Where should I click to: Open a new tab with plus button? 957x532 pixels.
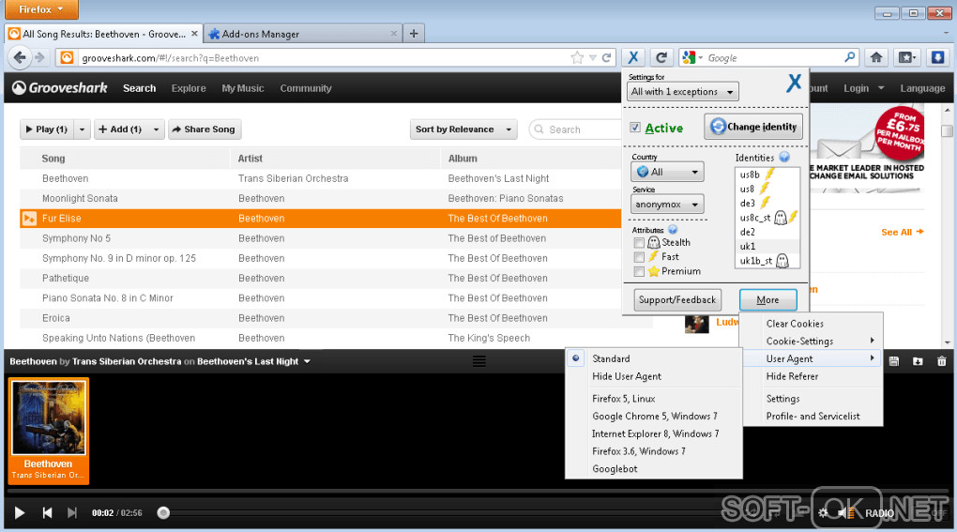coord(414,34)
